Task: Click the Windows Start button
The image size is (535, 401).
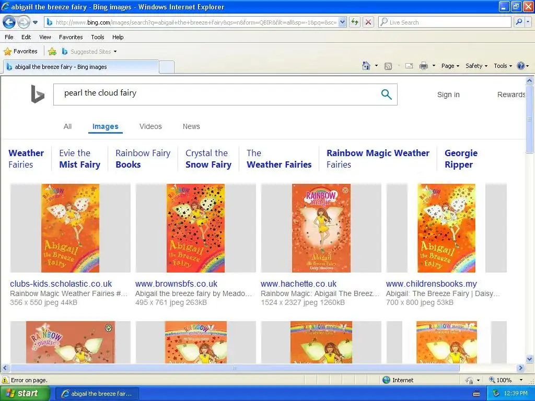Action: pyautogui.click(x=25, y=394)
